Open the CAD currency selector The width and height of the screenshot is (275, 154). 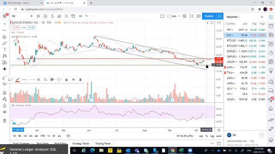pos(219,23)
